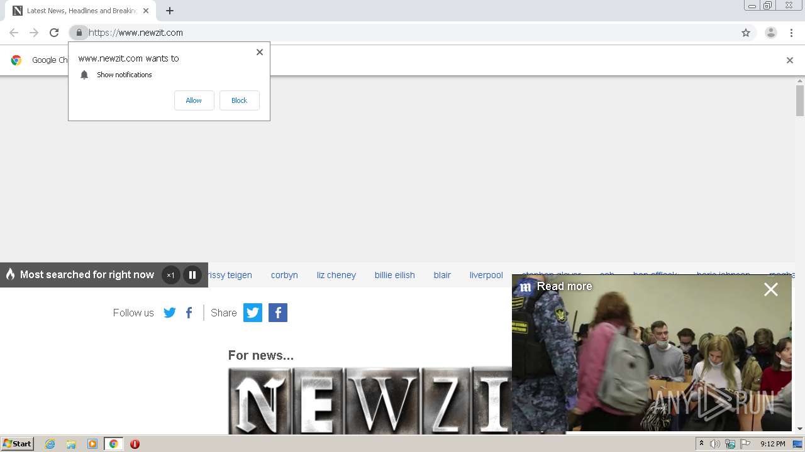The image size is (805, 452).
Task: Open the network tray icon
Action: click(730, 444)
